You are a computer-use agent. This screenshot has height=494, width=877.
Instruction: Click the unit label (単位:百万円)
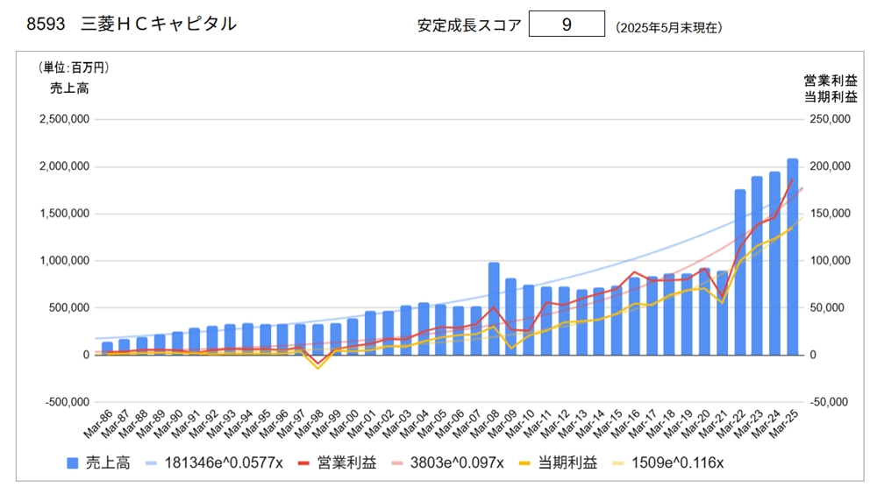pos(74,68)
